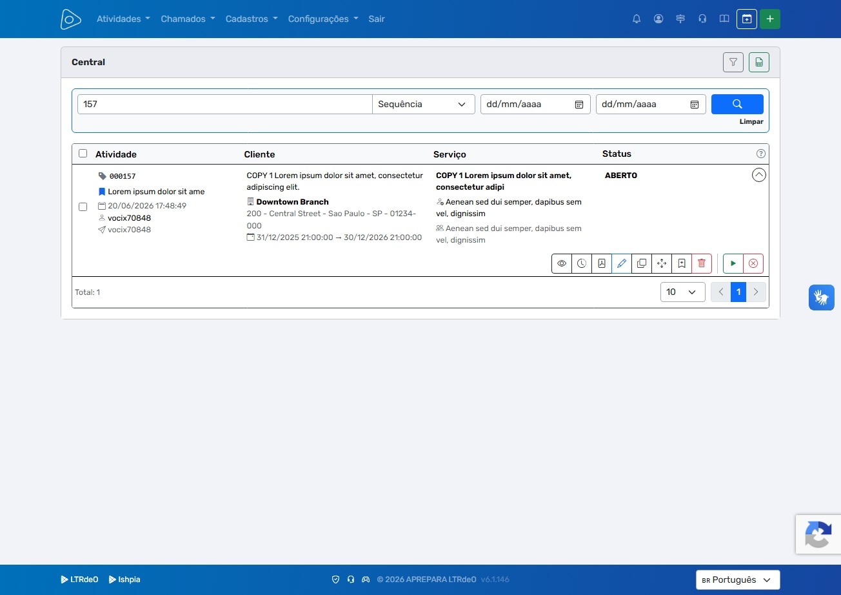Delete activity using the red trash icon
Image resolution: width=841 pixels, height=595 pixels.
pos(702,263)
